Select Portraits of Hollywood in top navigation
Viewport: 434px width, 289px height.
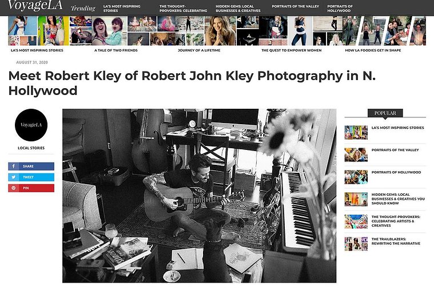pos(340,9)
